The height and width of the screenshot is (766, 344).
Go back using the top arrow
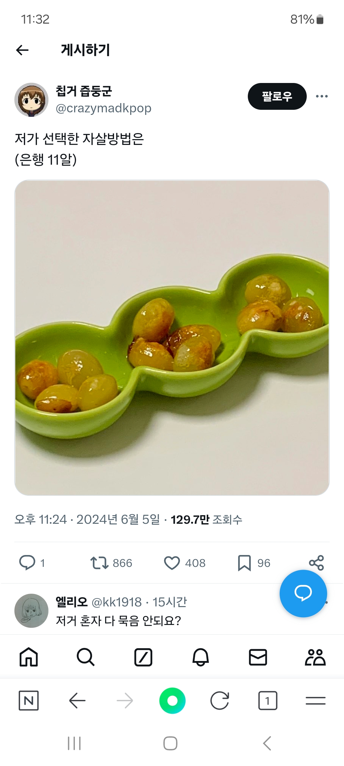22,50
